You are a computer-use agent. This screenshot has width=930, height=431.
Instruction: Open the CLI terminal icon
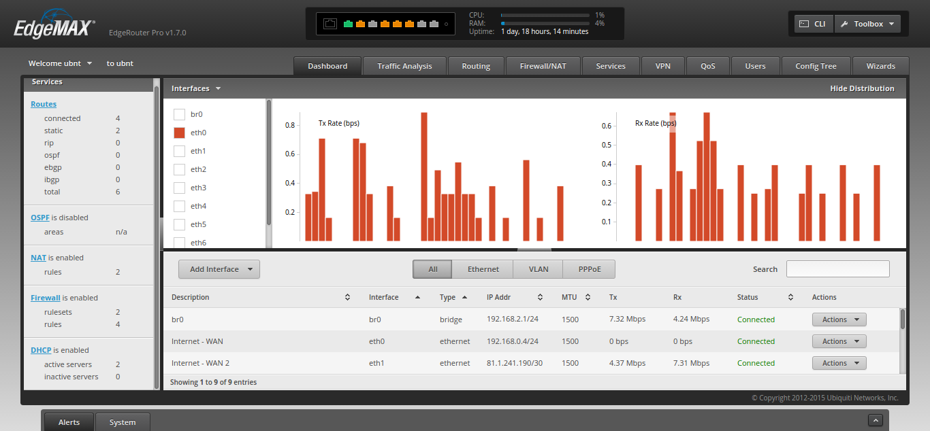(x=803, y=24)
